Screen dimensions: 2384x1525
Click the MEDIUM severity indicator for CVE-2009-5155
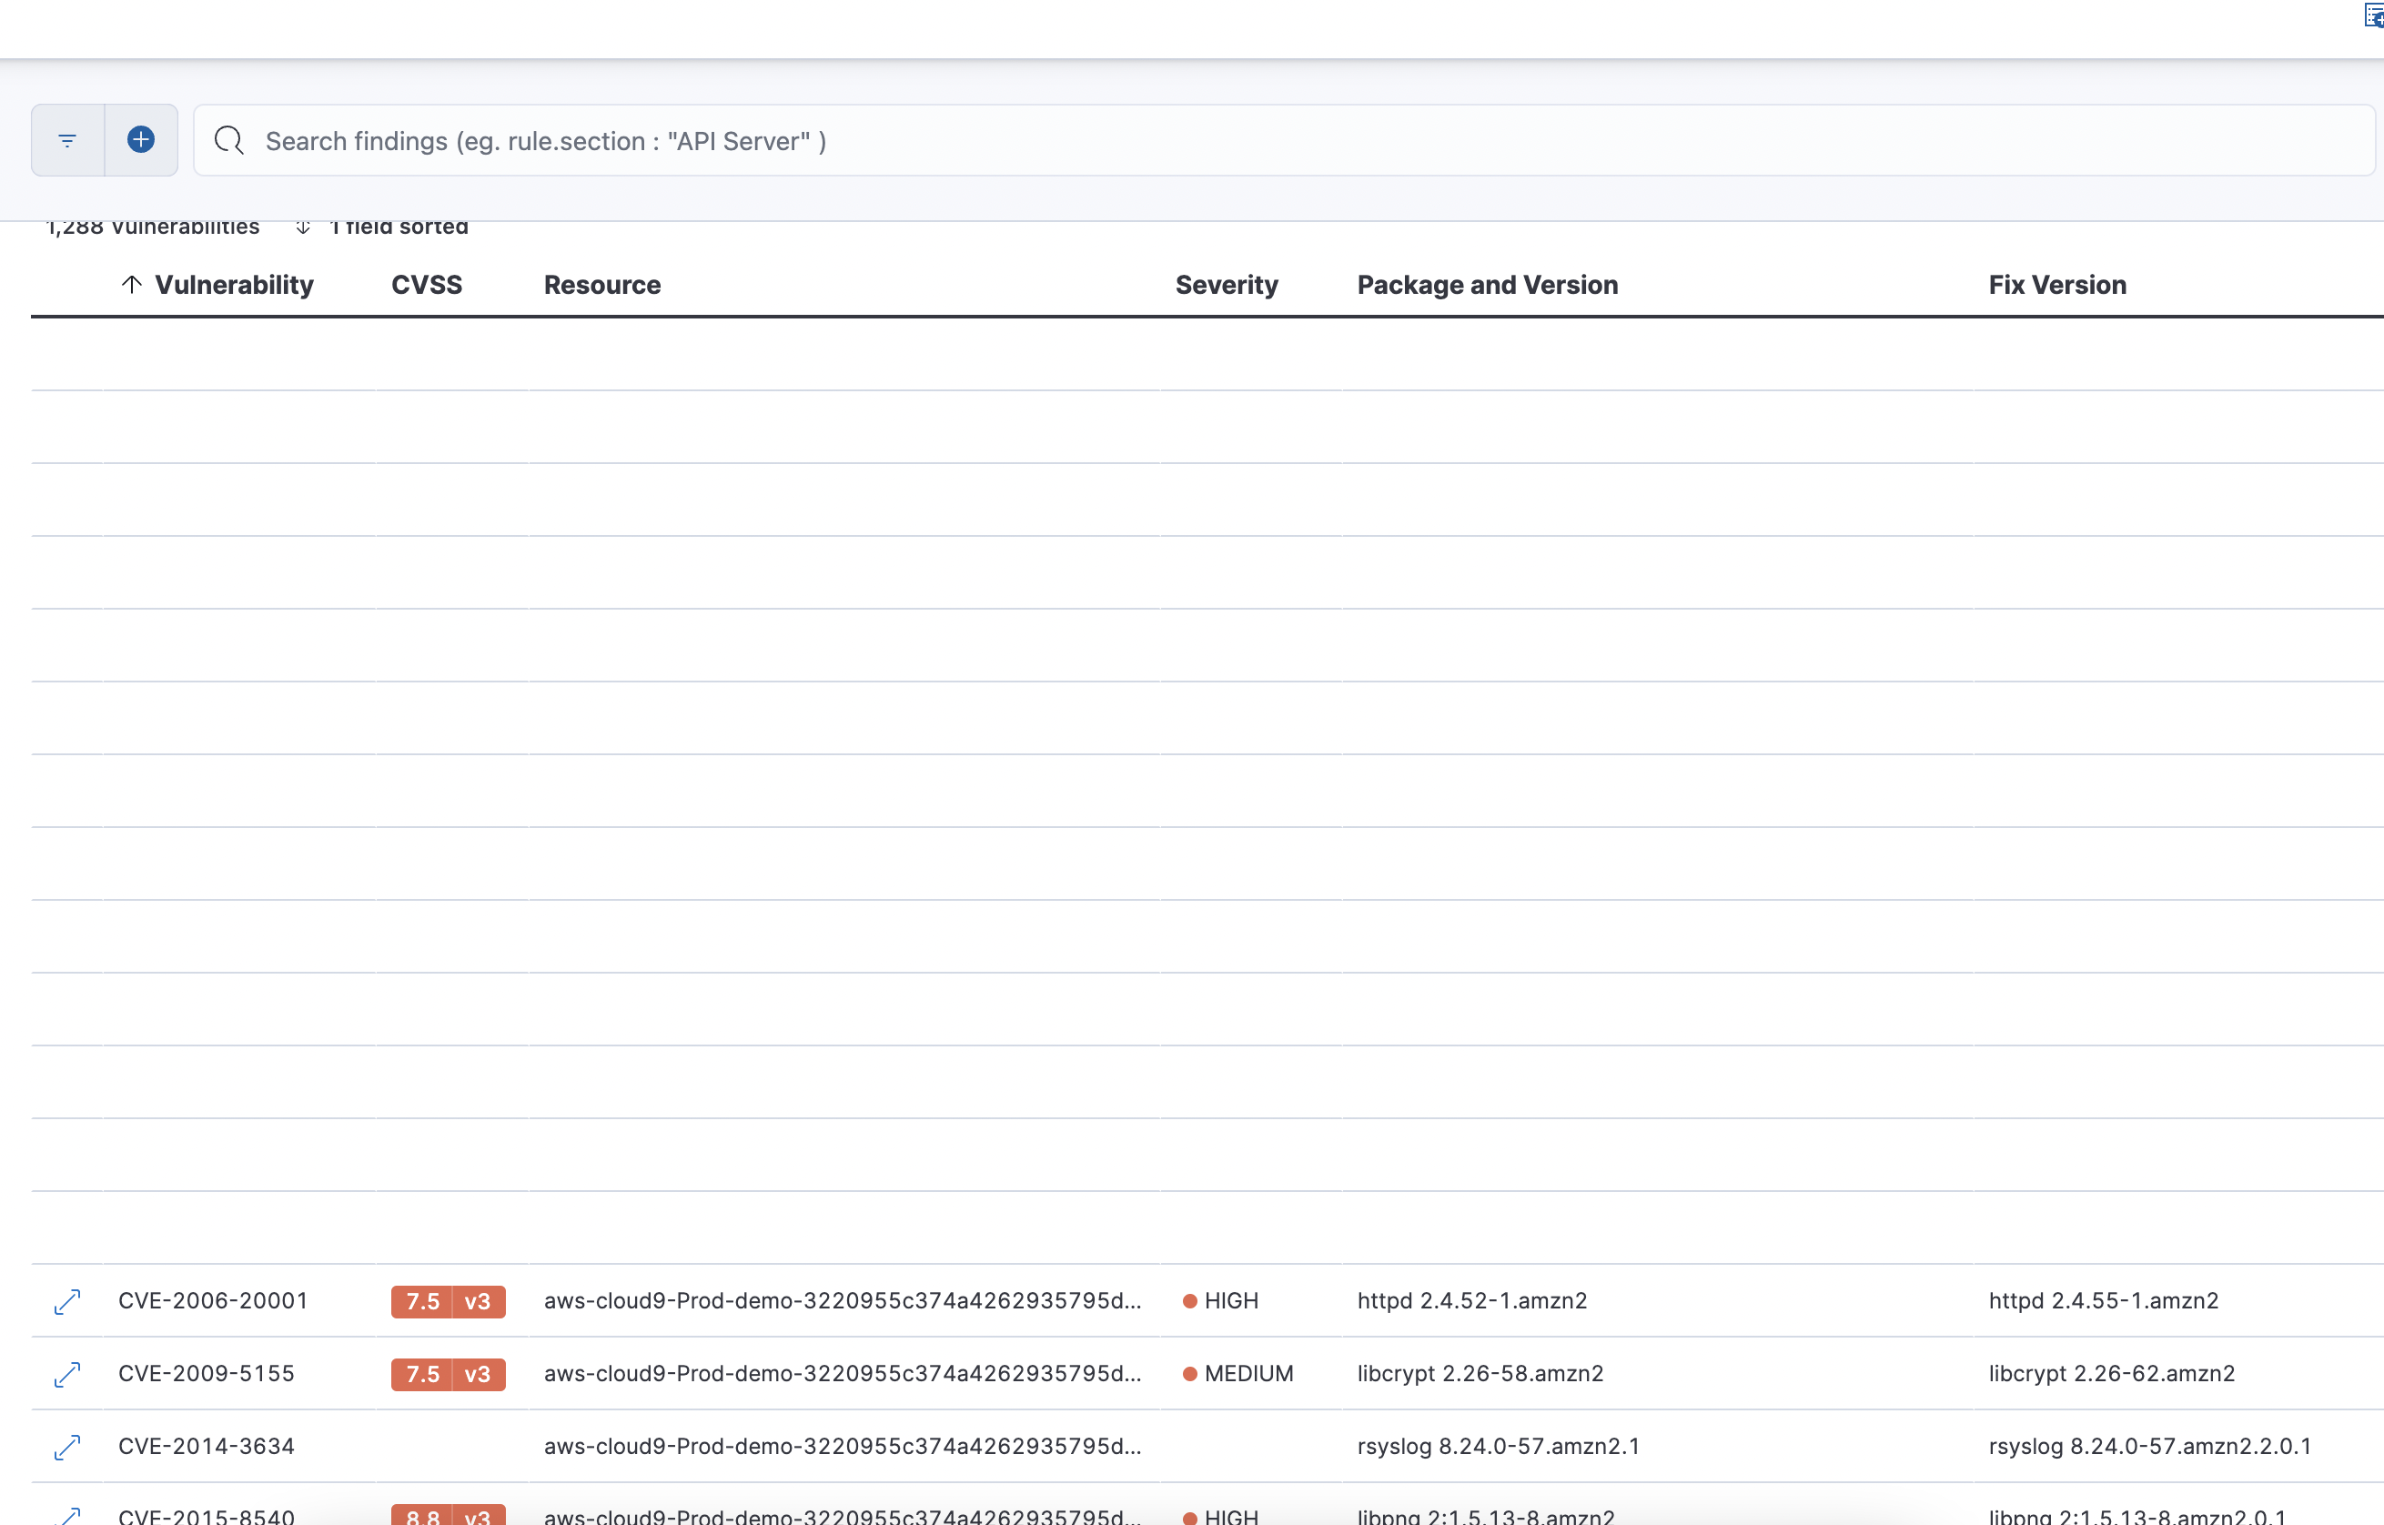[1238, 1375]
